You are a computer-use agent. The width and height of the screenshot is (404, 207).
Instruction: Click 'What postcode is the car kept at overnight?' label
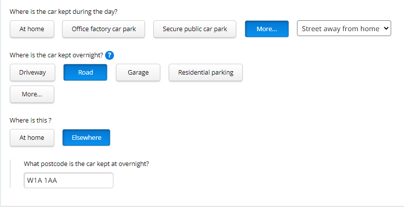tap(86, 164)
